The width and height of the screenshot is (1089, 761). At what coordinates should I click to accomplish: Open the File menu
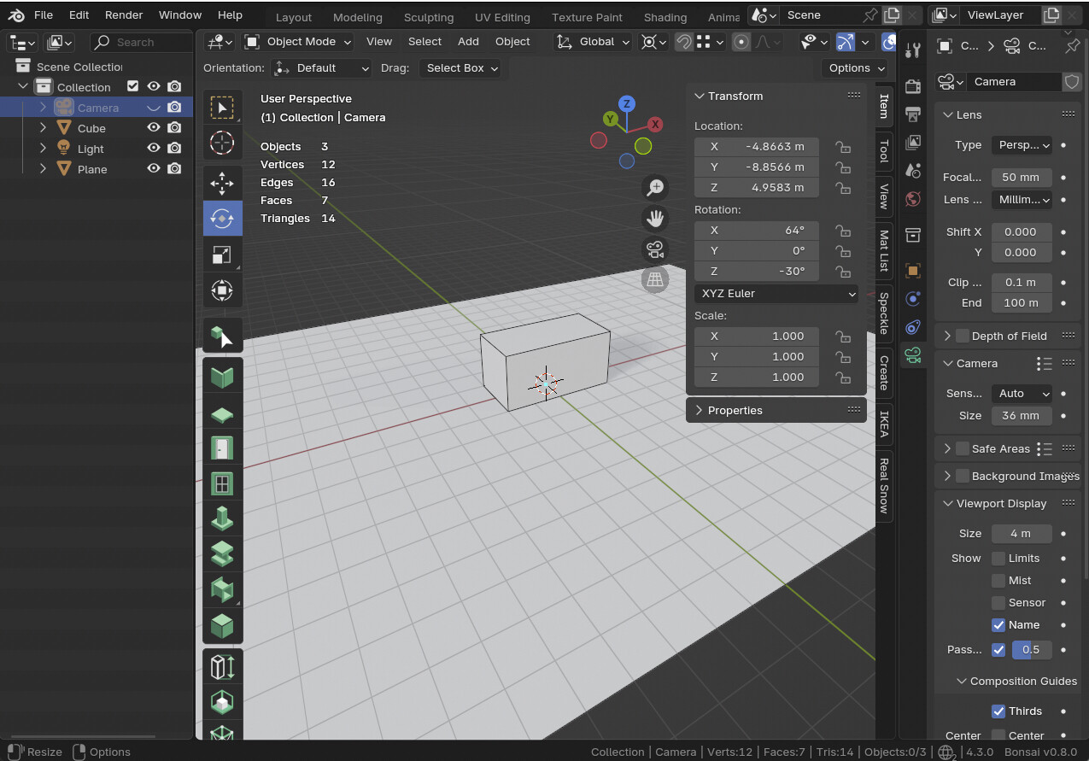click(44, 15)
